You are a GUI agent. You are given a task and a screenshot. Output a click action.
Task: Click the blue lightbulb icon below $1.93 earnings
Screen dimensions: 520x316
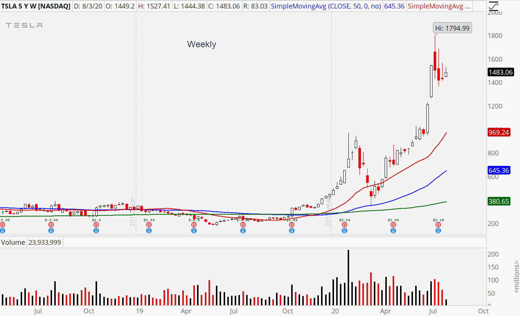(149, 231)
